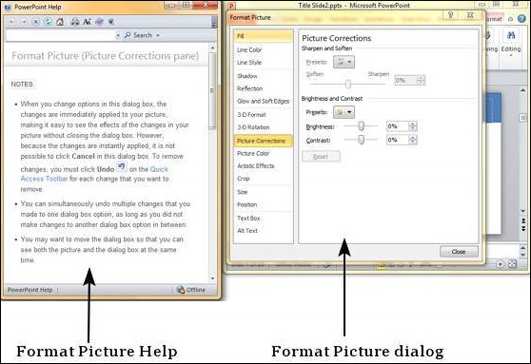Image resolution: width=531 pixels, height=364 pixels.
Task: Switch to the 3-D Format category
Action: (x=263, y=115)
